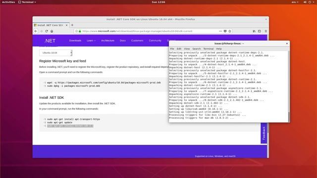
Task: Click sudo apt-get install apt-transport-https line
Action: pos(73,119)
